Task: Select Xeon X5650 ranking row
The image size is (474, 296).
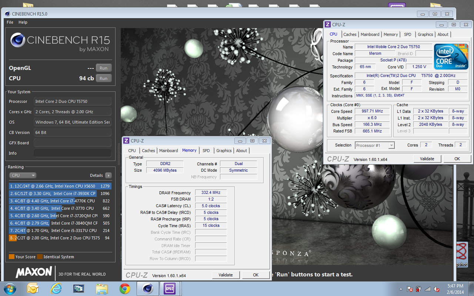Action: [60, 186]
